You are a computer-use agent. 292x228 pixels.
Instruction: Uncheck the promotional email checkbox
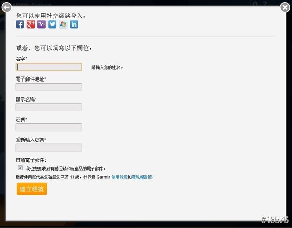(20, 168)
